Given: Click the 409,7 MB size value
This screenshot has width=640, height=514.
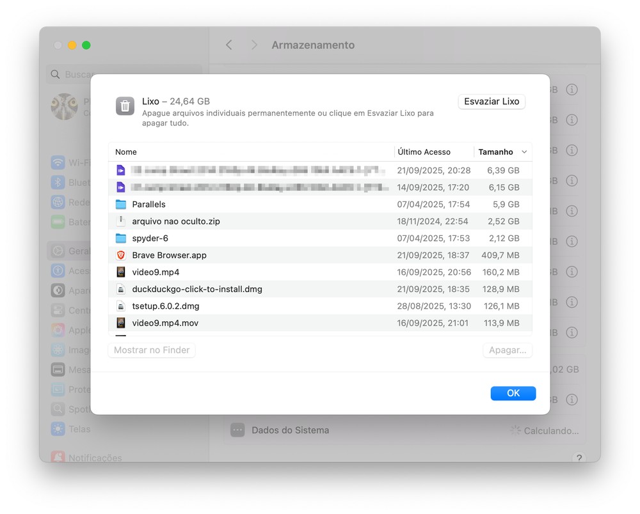Looking at the screenshot, I should point(500,255).
